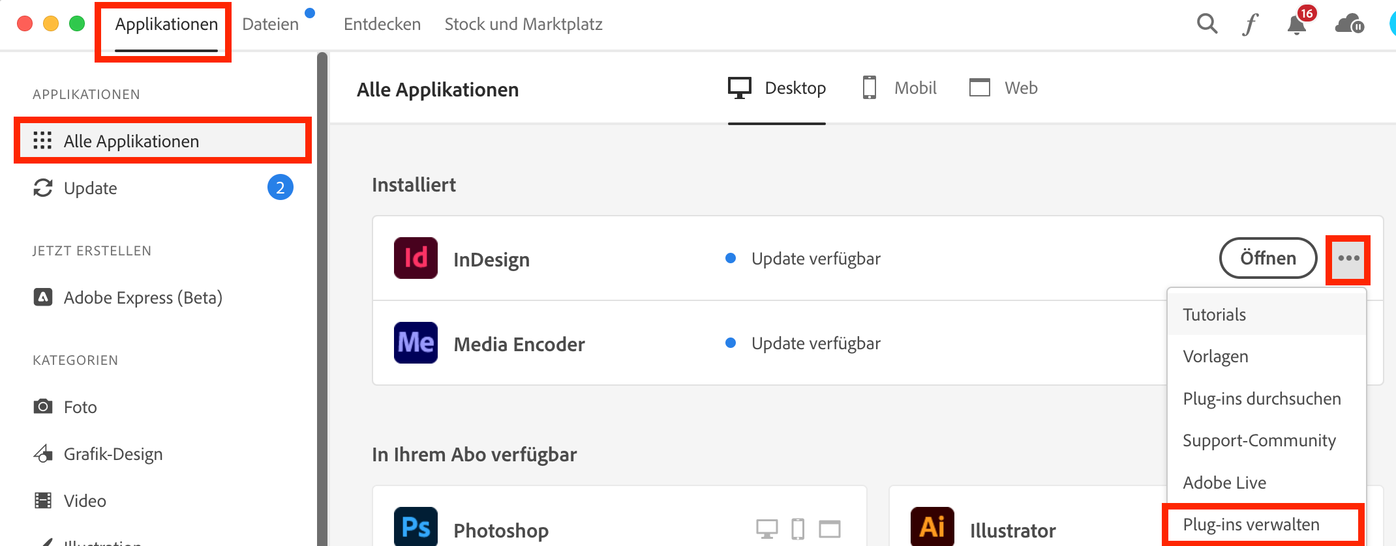Click the InDesign app icon
Screen dimensions: 1396x546
tap(416, 258)
